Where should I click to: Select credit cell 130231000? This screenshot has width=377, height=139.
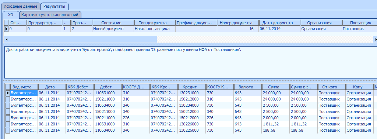192,93
